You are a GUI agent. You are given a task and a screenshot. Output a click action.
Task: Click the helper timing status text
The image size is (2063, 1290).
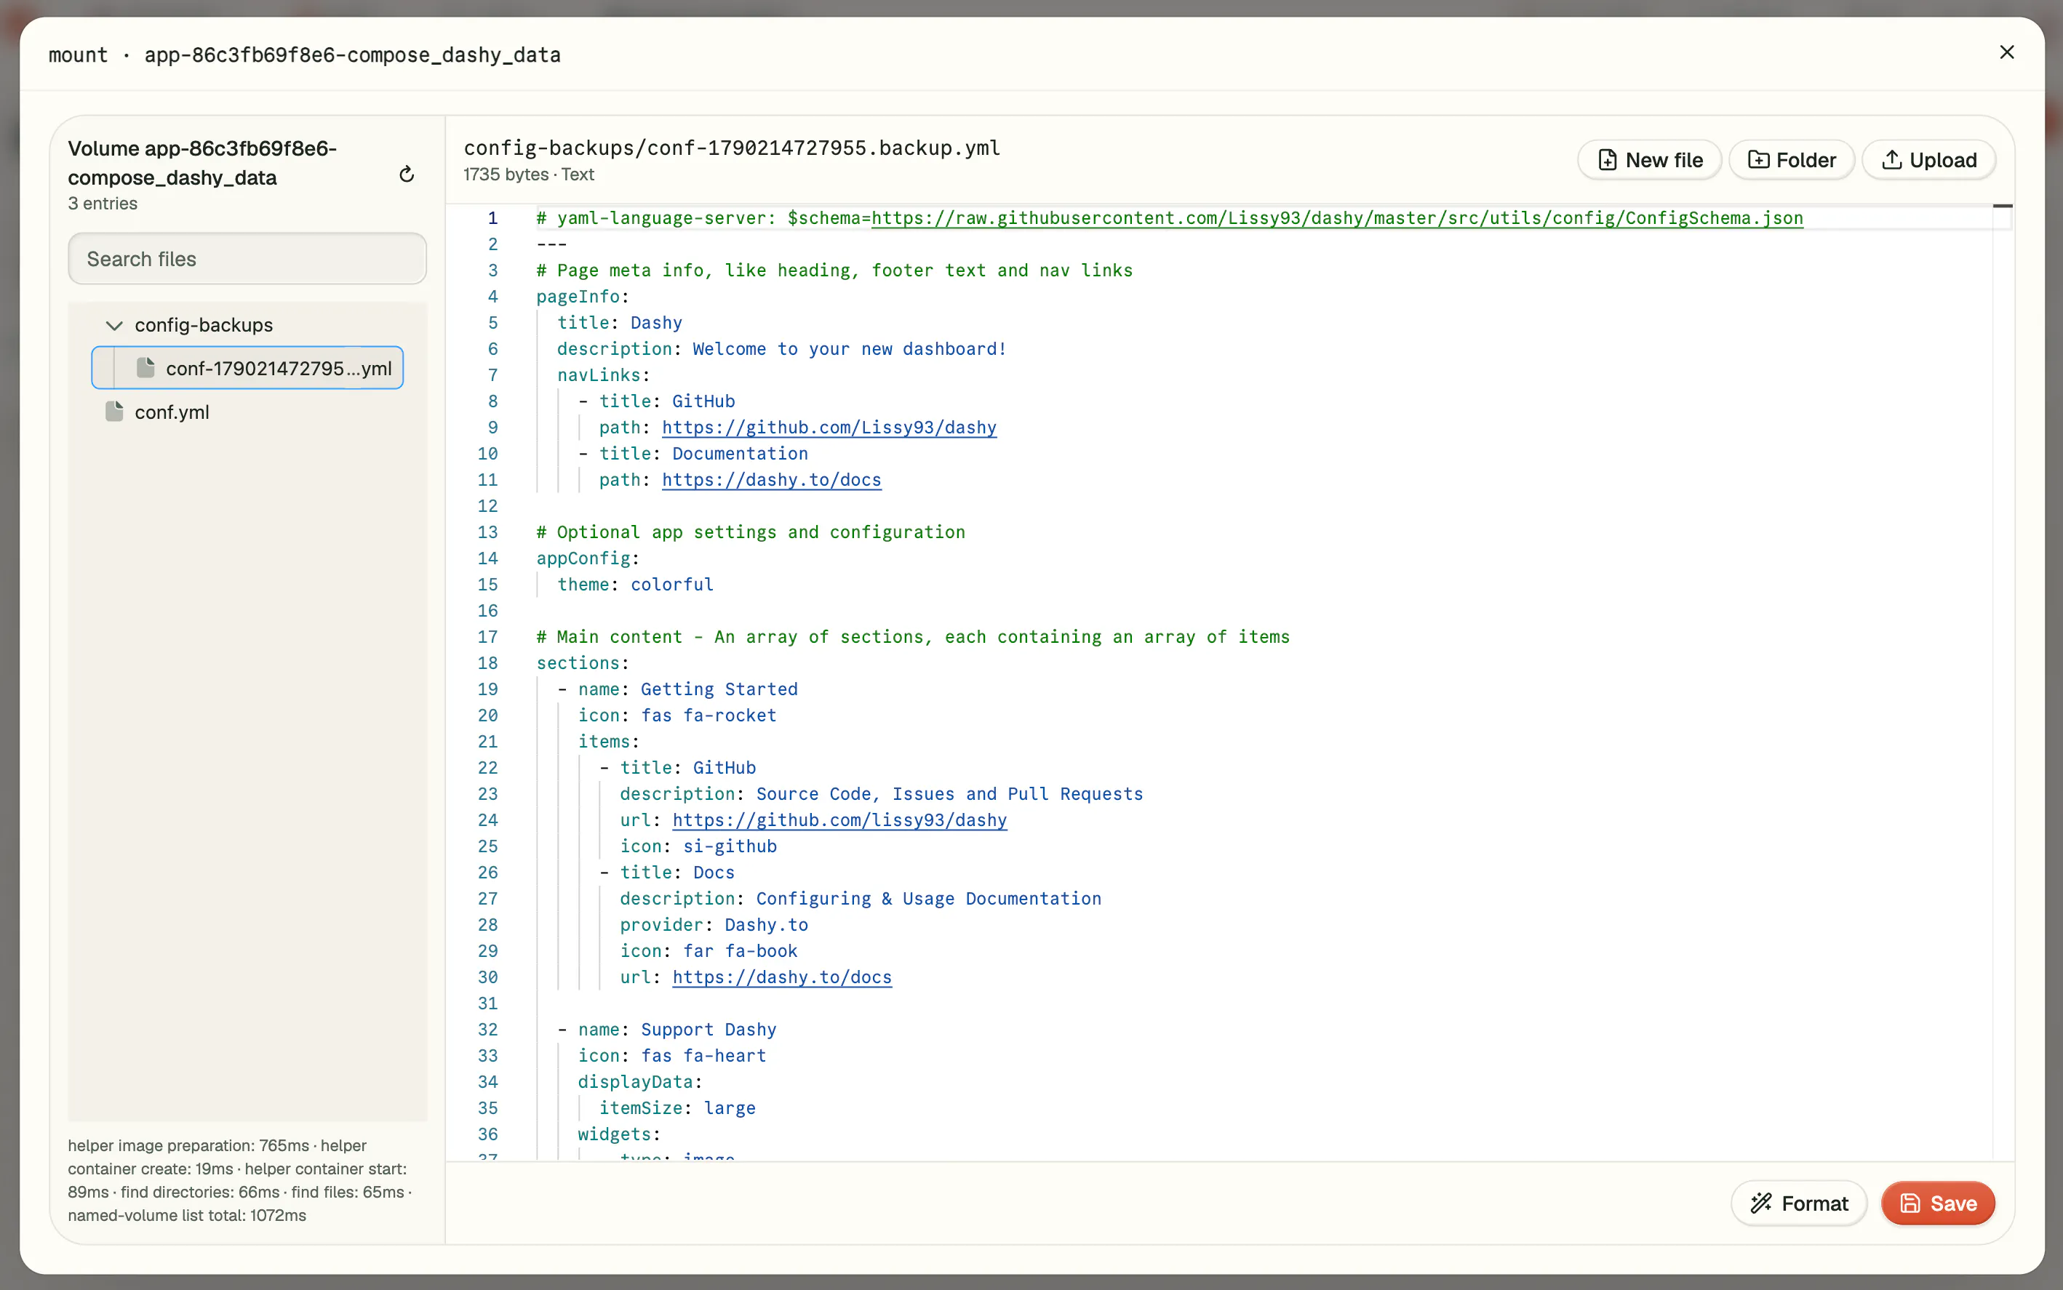[x=239, y=1180]
